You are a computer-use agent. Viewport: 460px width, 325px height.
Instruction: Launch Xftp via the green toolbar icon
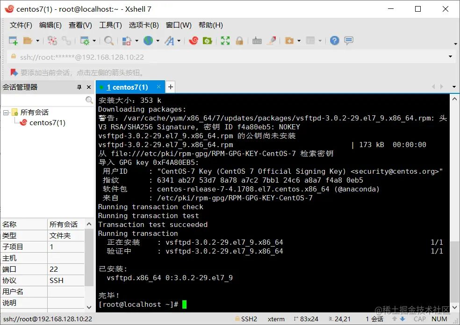click(x=208, y=41)
